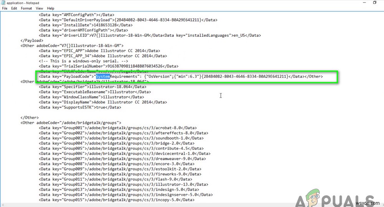Click the Group004 bridge-2.0 line
The image size is (384, 207).
pos(117,143)
